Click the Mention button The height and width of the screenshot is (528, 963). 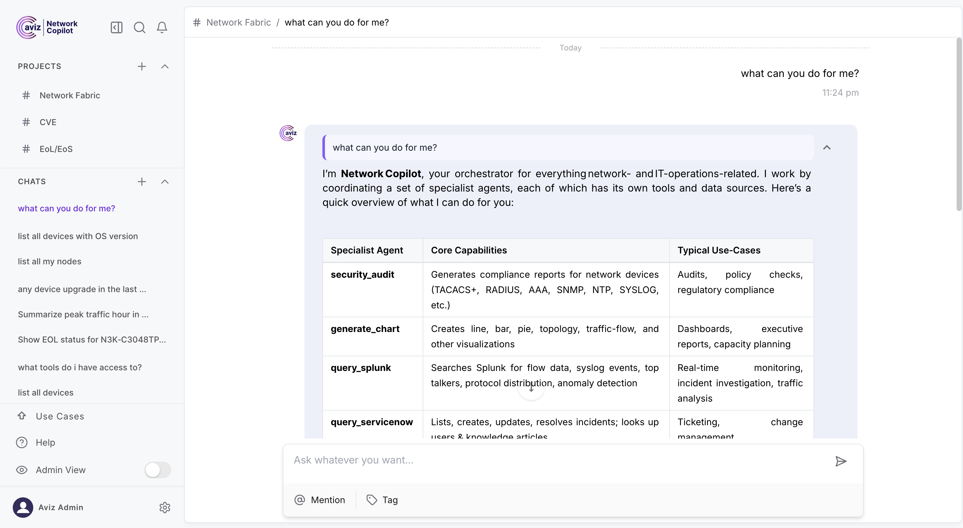pyautogui.click(x=320, y=500)
